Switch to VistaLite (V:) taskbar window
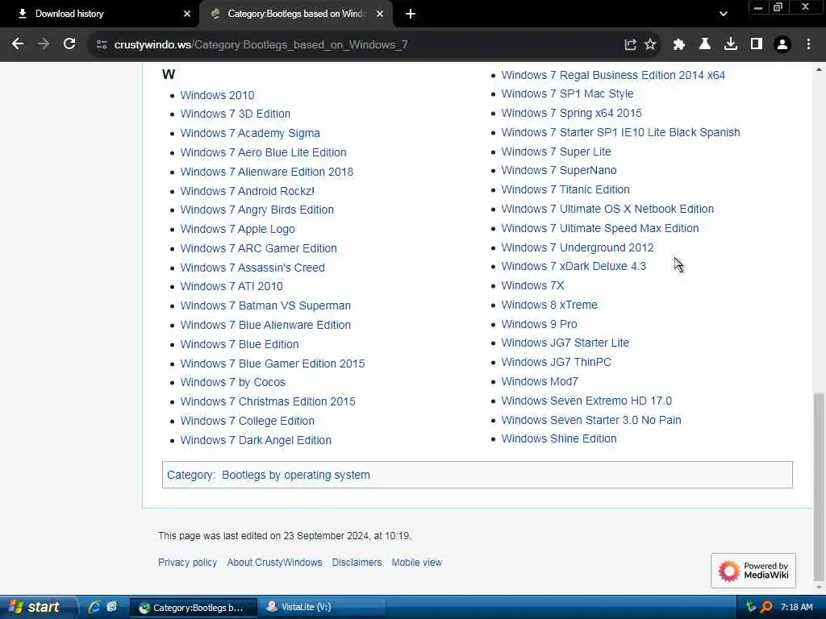The height and width of the screenshot is (619, 826). (x=322, y=607)
